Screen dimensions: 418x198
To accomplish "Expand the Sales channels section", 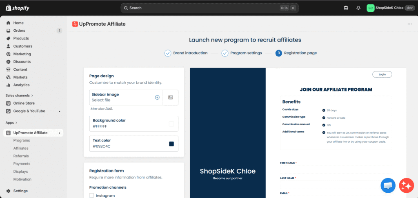I will coord(19,95).
